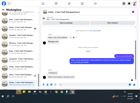The image size is (140, 103).
Task: Send a thumbs-up like
Action: click(134, 85)
